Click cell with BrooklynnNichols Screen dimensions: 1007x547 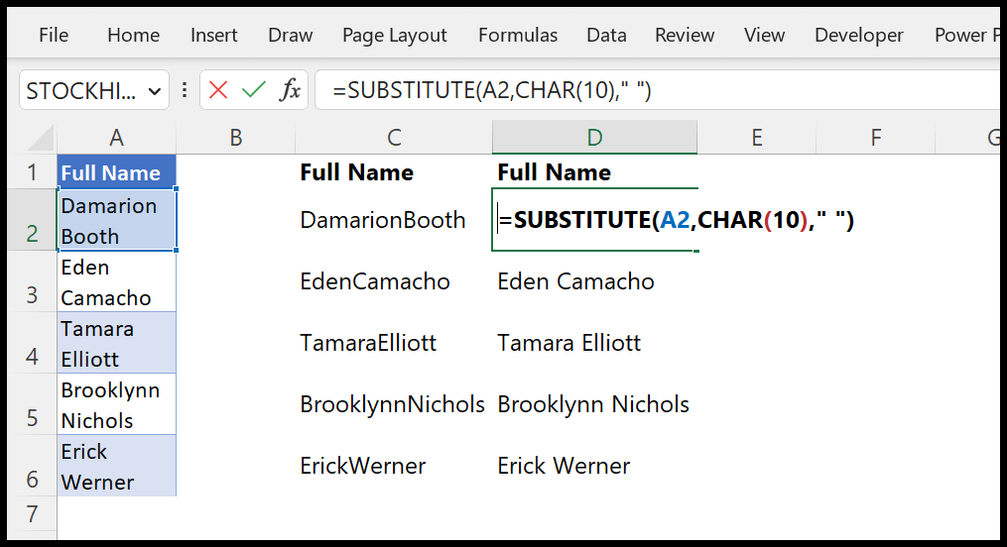pos(394,404)
